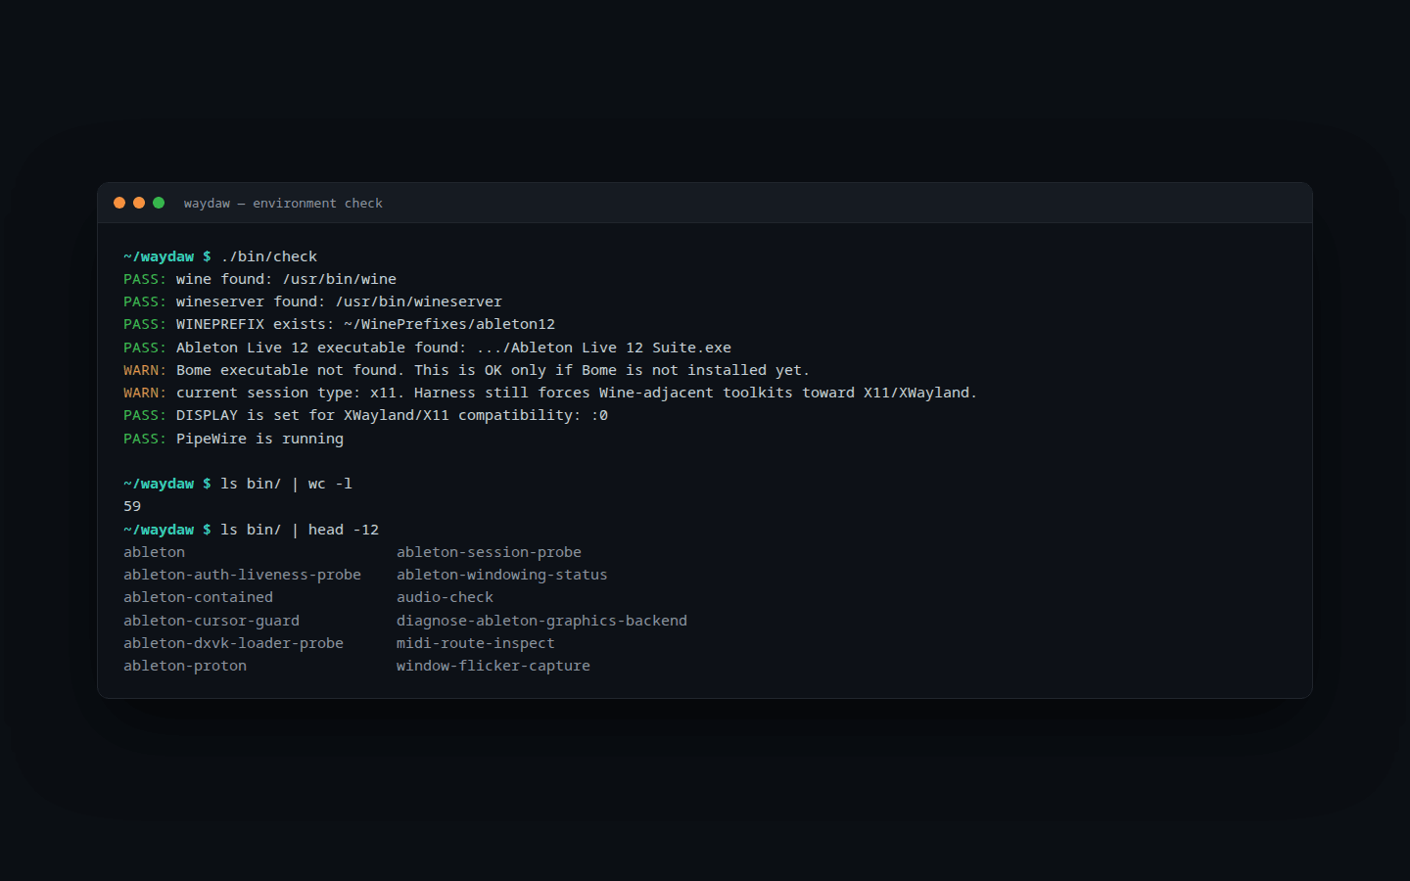Click file name 'ableton-dxvk-loader-probe'

[x=233, y=643]
